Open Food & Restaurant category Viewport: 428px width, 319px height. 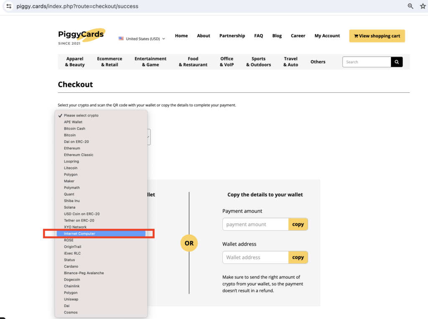193,62
